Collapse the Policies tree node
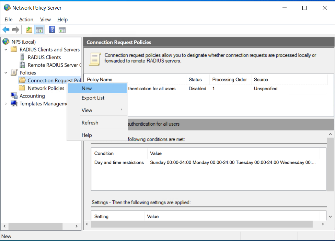335x241 pixels. pyautogui.click(x=6, y=73)
